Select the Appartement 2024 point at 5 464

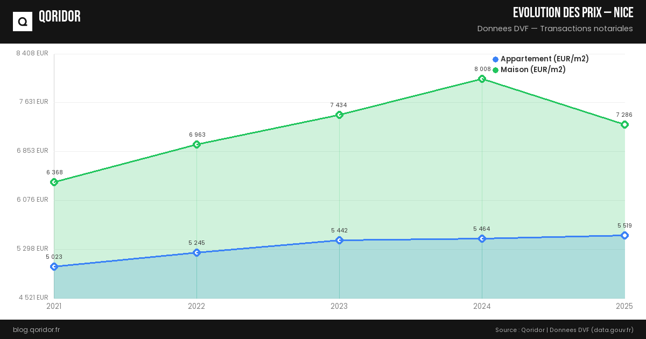pos(482,238)
